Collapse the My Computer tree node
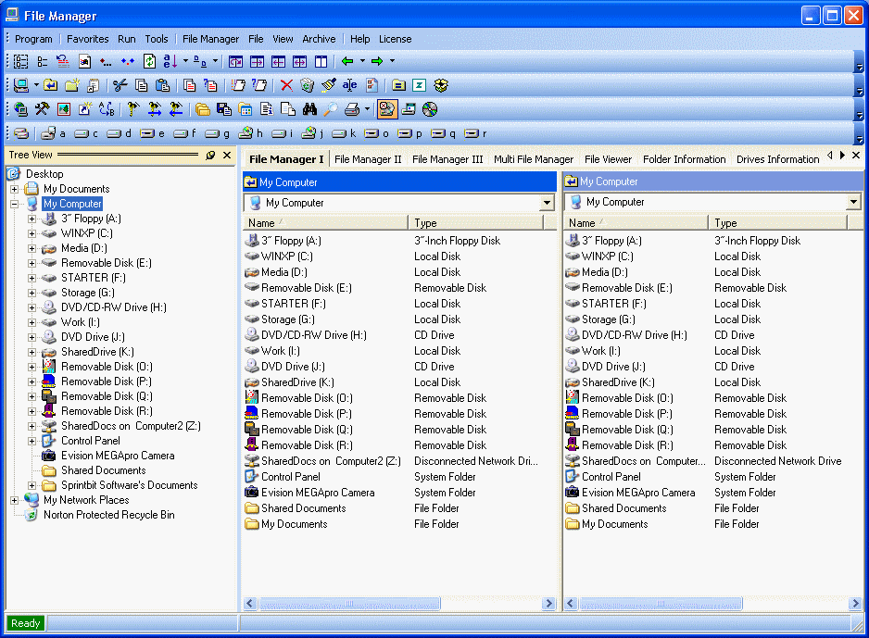 (x=15, y=204)
